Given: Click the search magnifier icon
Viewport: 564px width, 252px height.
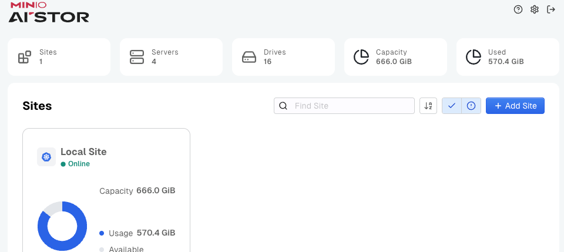Looking at the screenshot, I should pyautogui.click(x=283, y=106).
